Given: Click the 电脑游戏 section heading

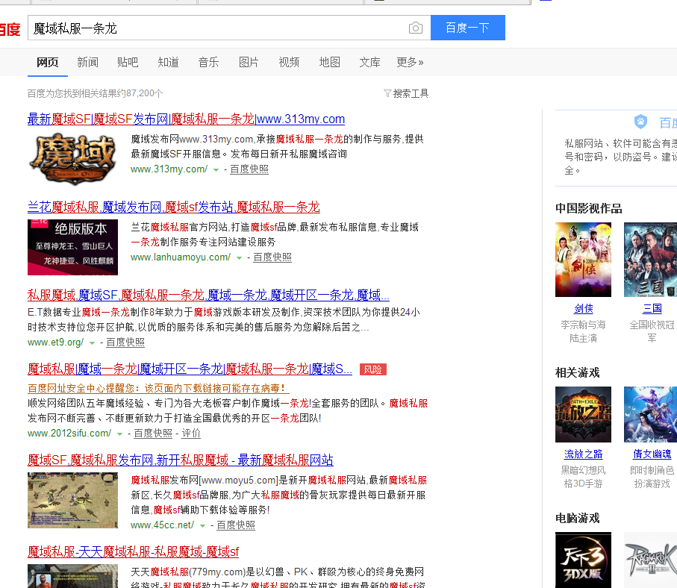Looking at the screenshot, I should (577, 518).
